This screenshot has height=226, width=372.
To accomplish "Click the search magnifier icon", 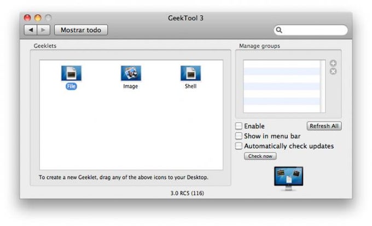I will [x=279, y=30].
